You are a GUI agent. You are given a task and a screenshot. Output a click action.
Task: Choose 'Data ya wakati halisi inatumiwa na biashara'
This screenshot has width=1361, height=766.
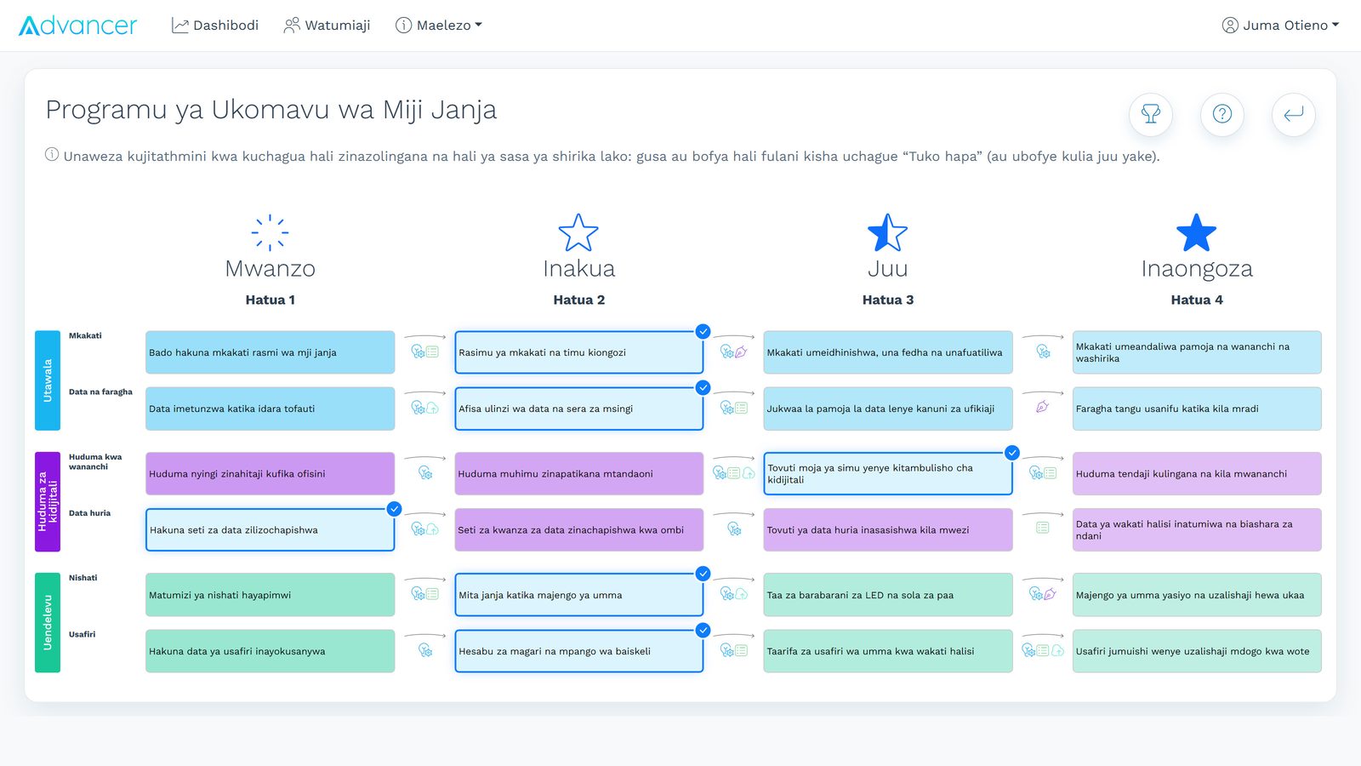(x=1197, y=530)
